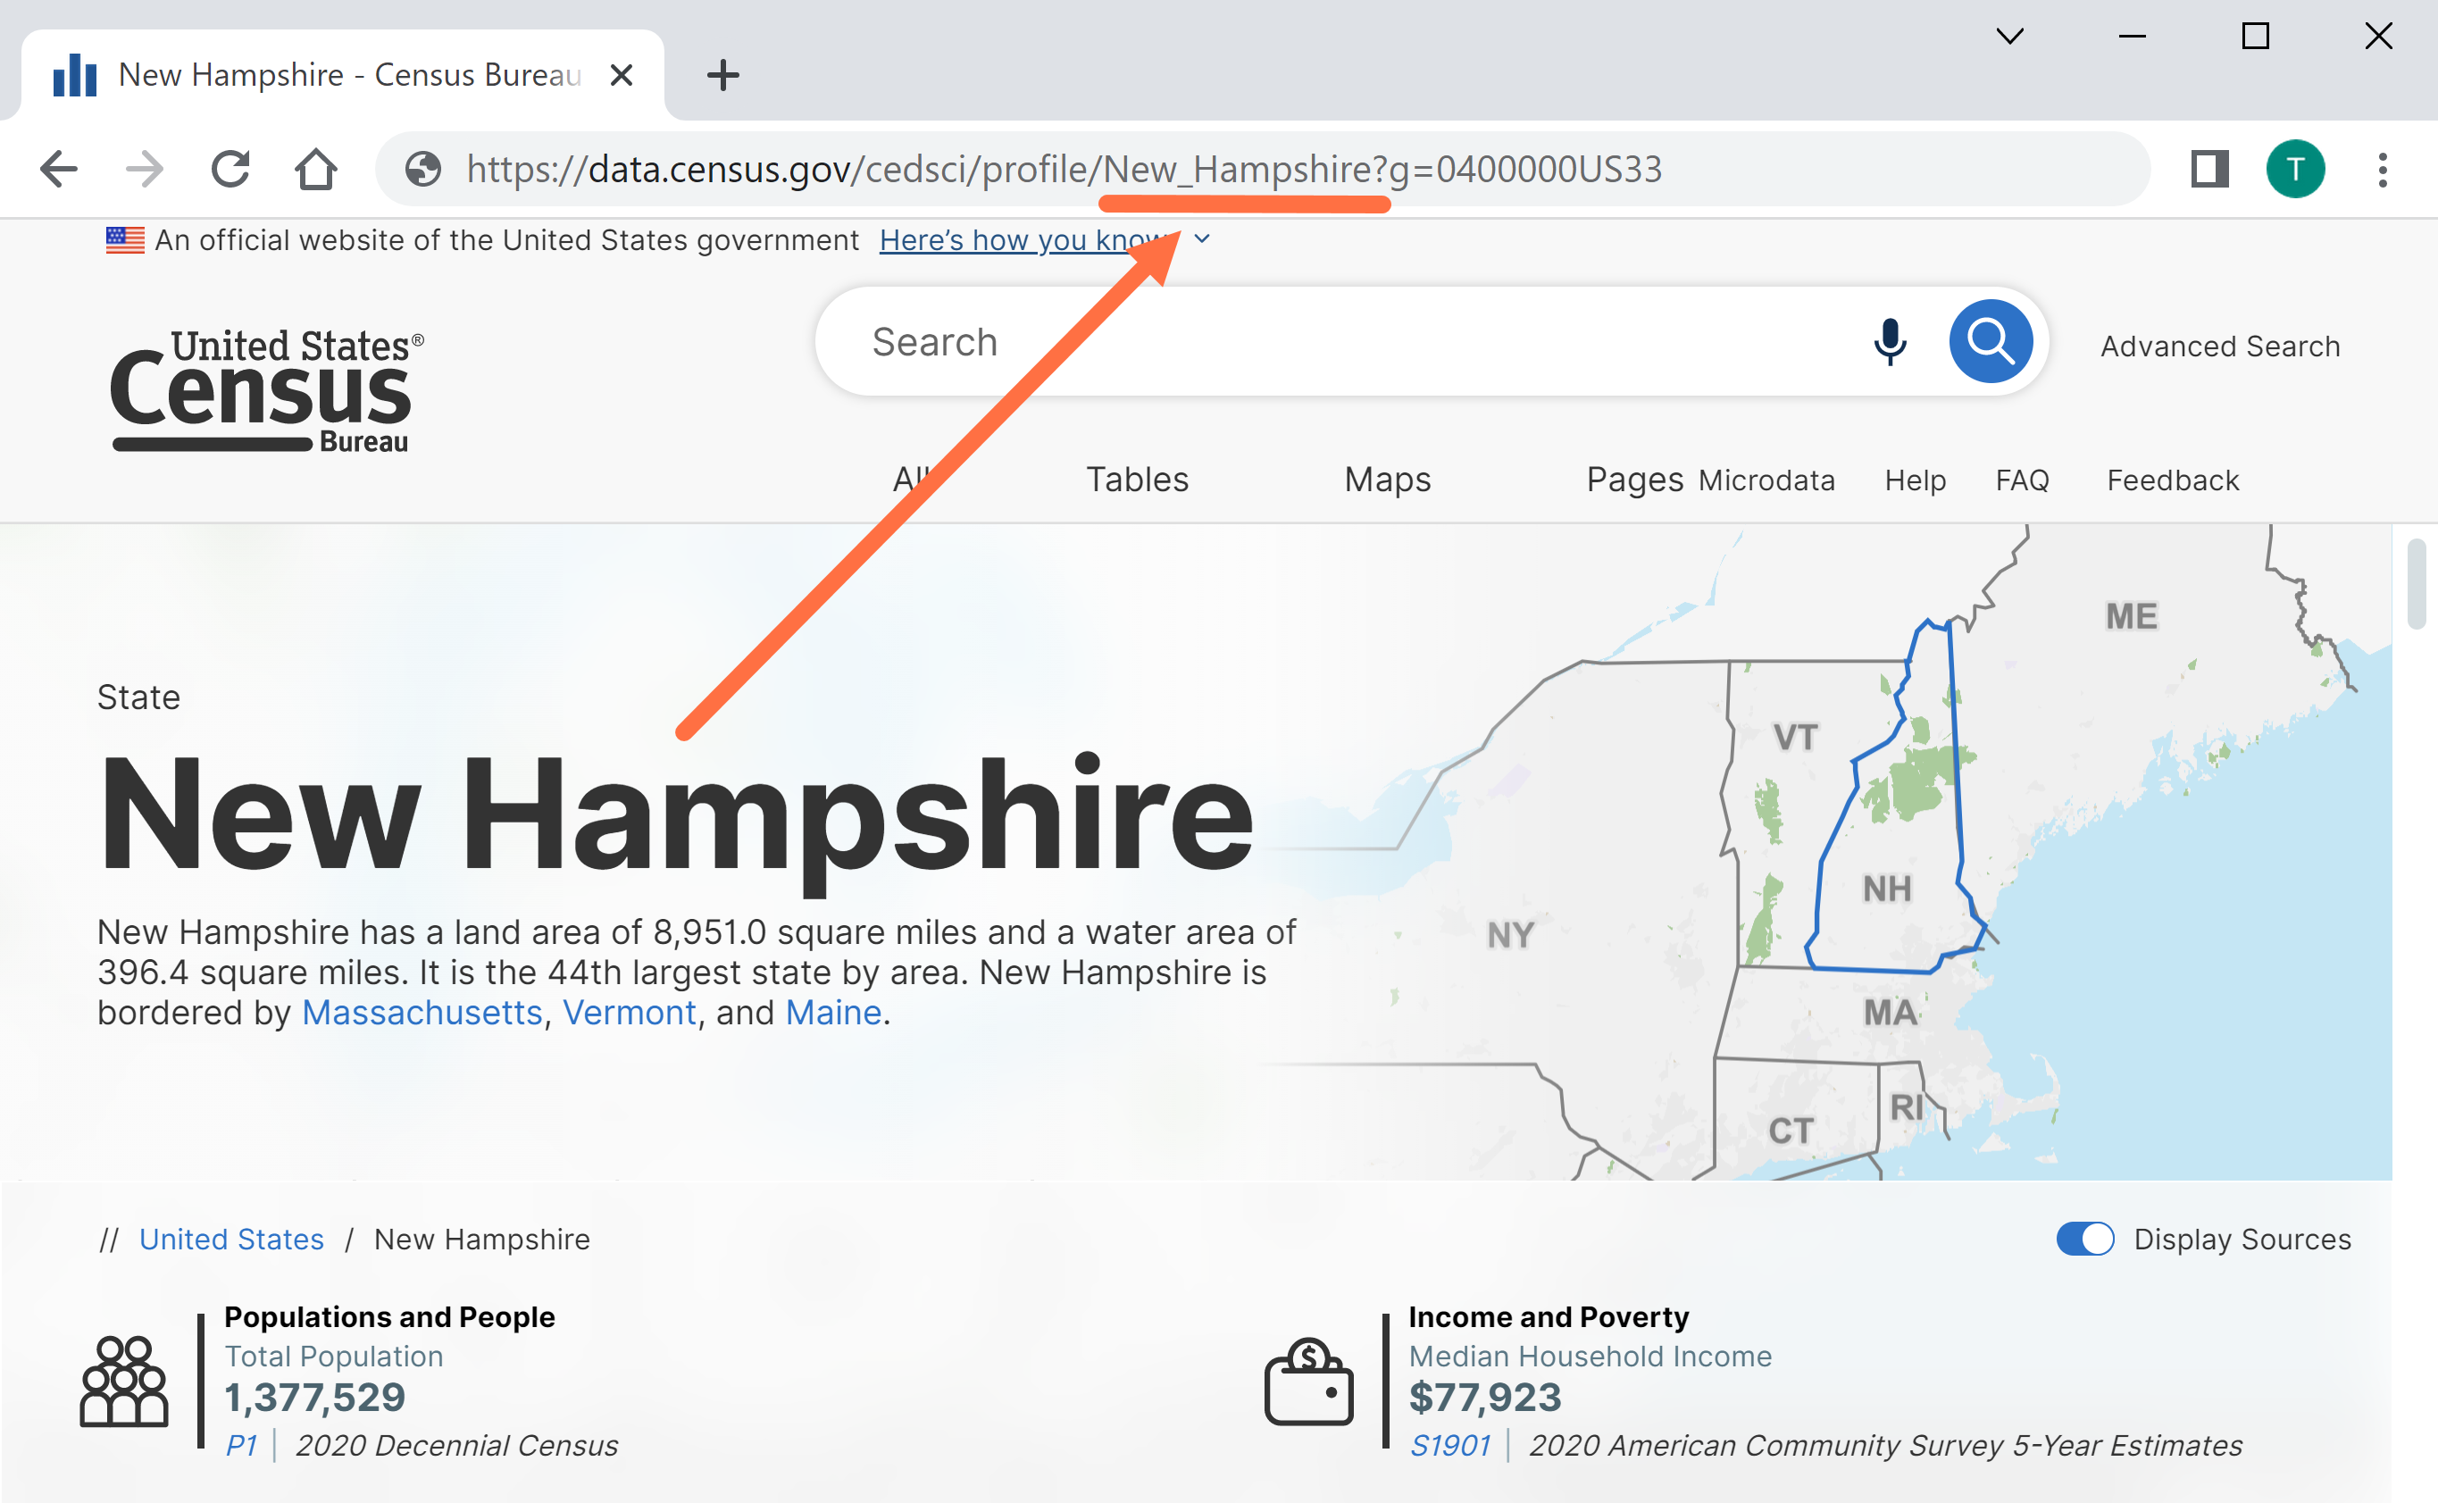Viewport: 2438px width, 1503px height.
Task: Expand the "Here's how you know" chevron
Action: click(1202, 239)
